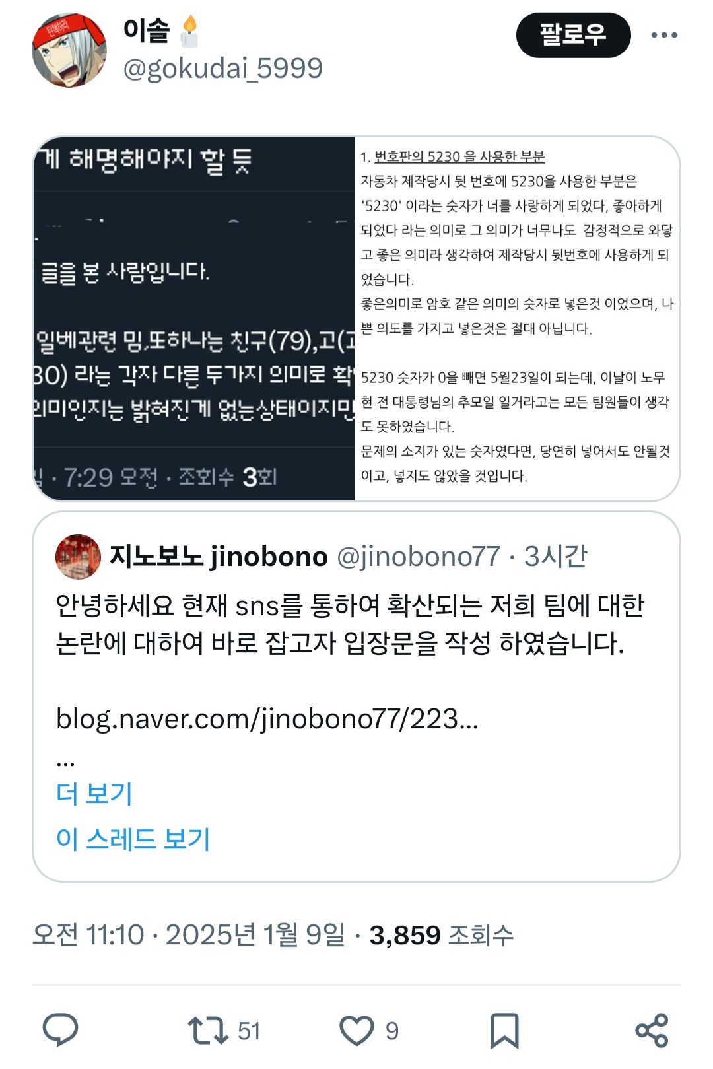Expand the quoted post with 더 보기
713x1069 pixels.
click(x=94, y=793)
